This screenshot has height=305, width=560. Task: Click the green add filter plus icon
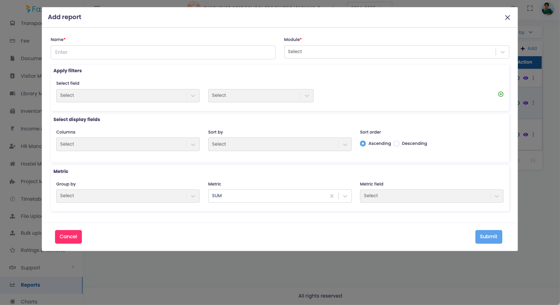point(501,94)
